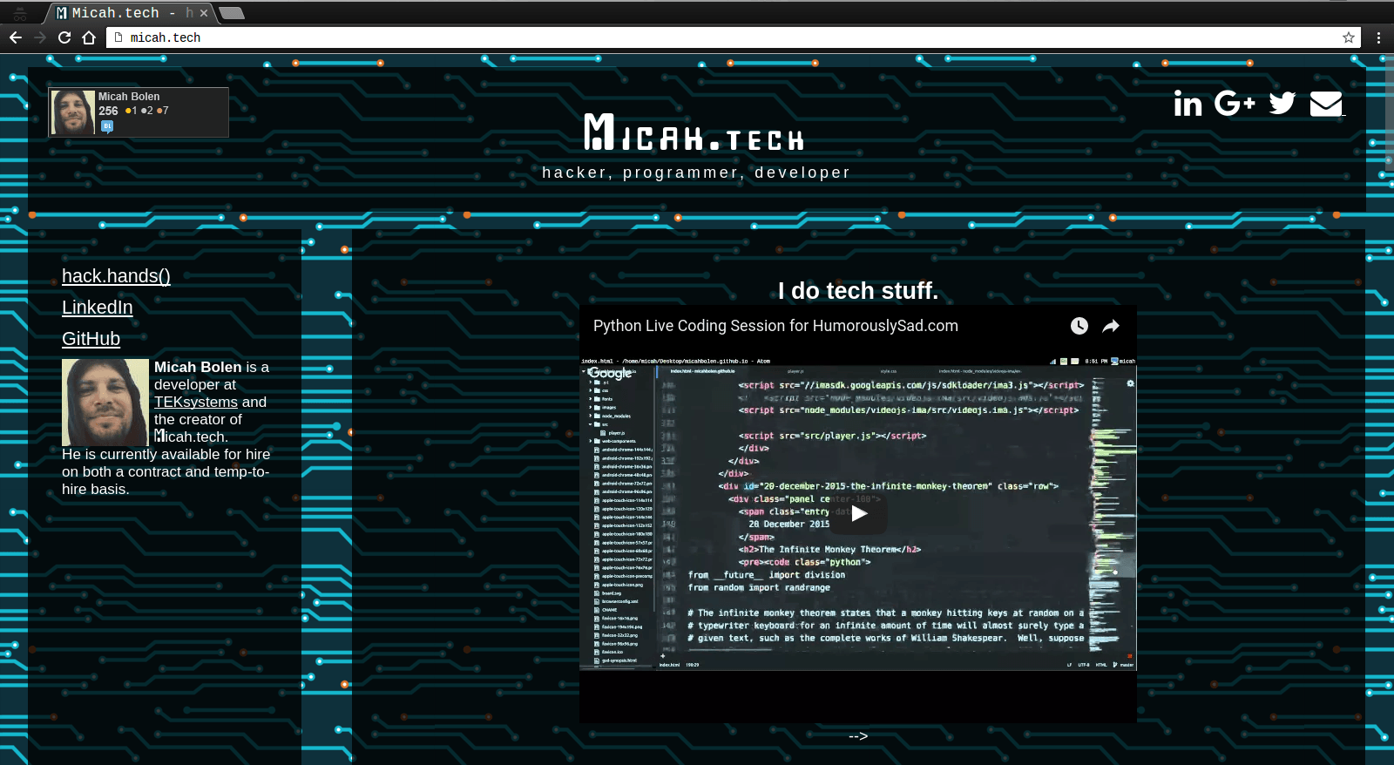
Task: Navigate back with the back arrow
Action: pyautogui.click(x=16, y=37)
